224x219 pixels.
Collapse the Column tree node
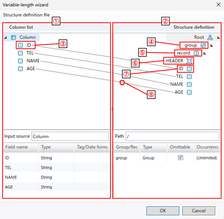[x=5, y=38]
